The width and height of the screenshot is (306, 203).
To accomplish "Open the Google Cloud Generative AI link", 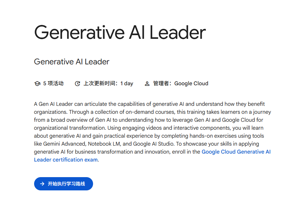I will (236, 152).
